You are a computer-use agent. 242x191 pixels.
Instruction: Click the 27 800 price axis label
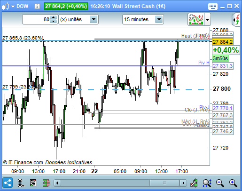pos(222,89)
